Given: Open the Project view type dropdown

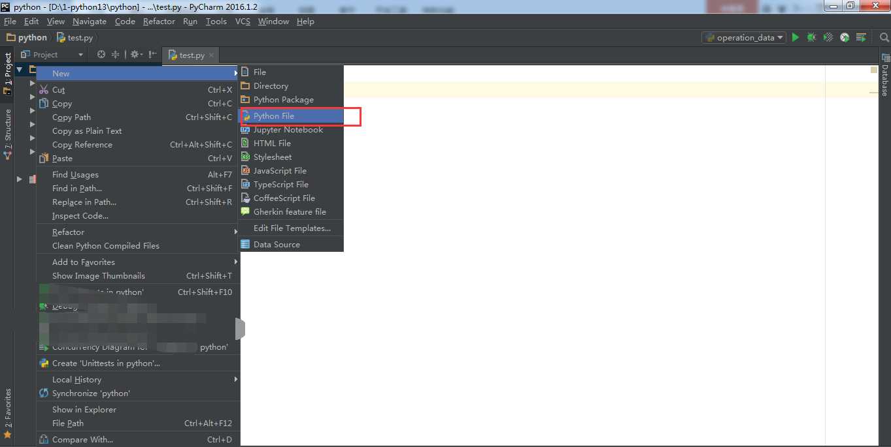Looking at the screenshot, I should pyautogui.click(x=52, y=55).
